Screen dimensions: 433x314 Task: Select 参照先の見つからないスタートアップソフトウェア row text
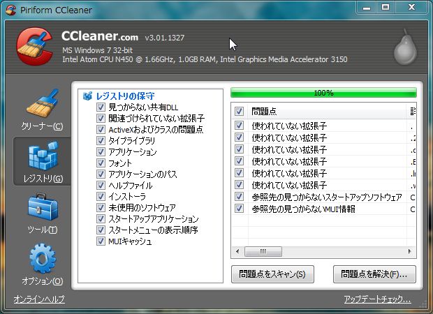327,197
